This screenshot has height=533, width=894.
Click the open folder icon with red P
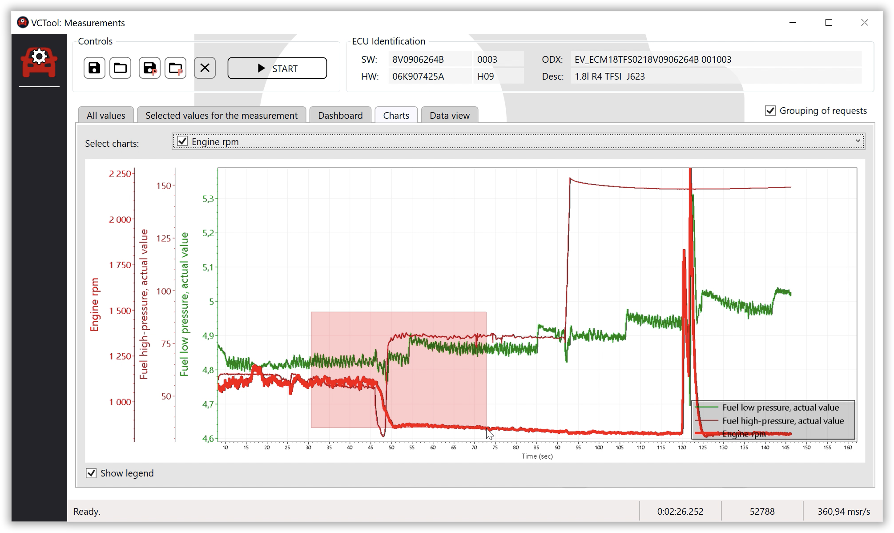pyautogui.click(x=175, y=68)
